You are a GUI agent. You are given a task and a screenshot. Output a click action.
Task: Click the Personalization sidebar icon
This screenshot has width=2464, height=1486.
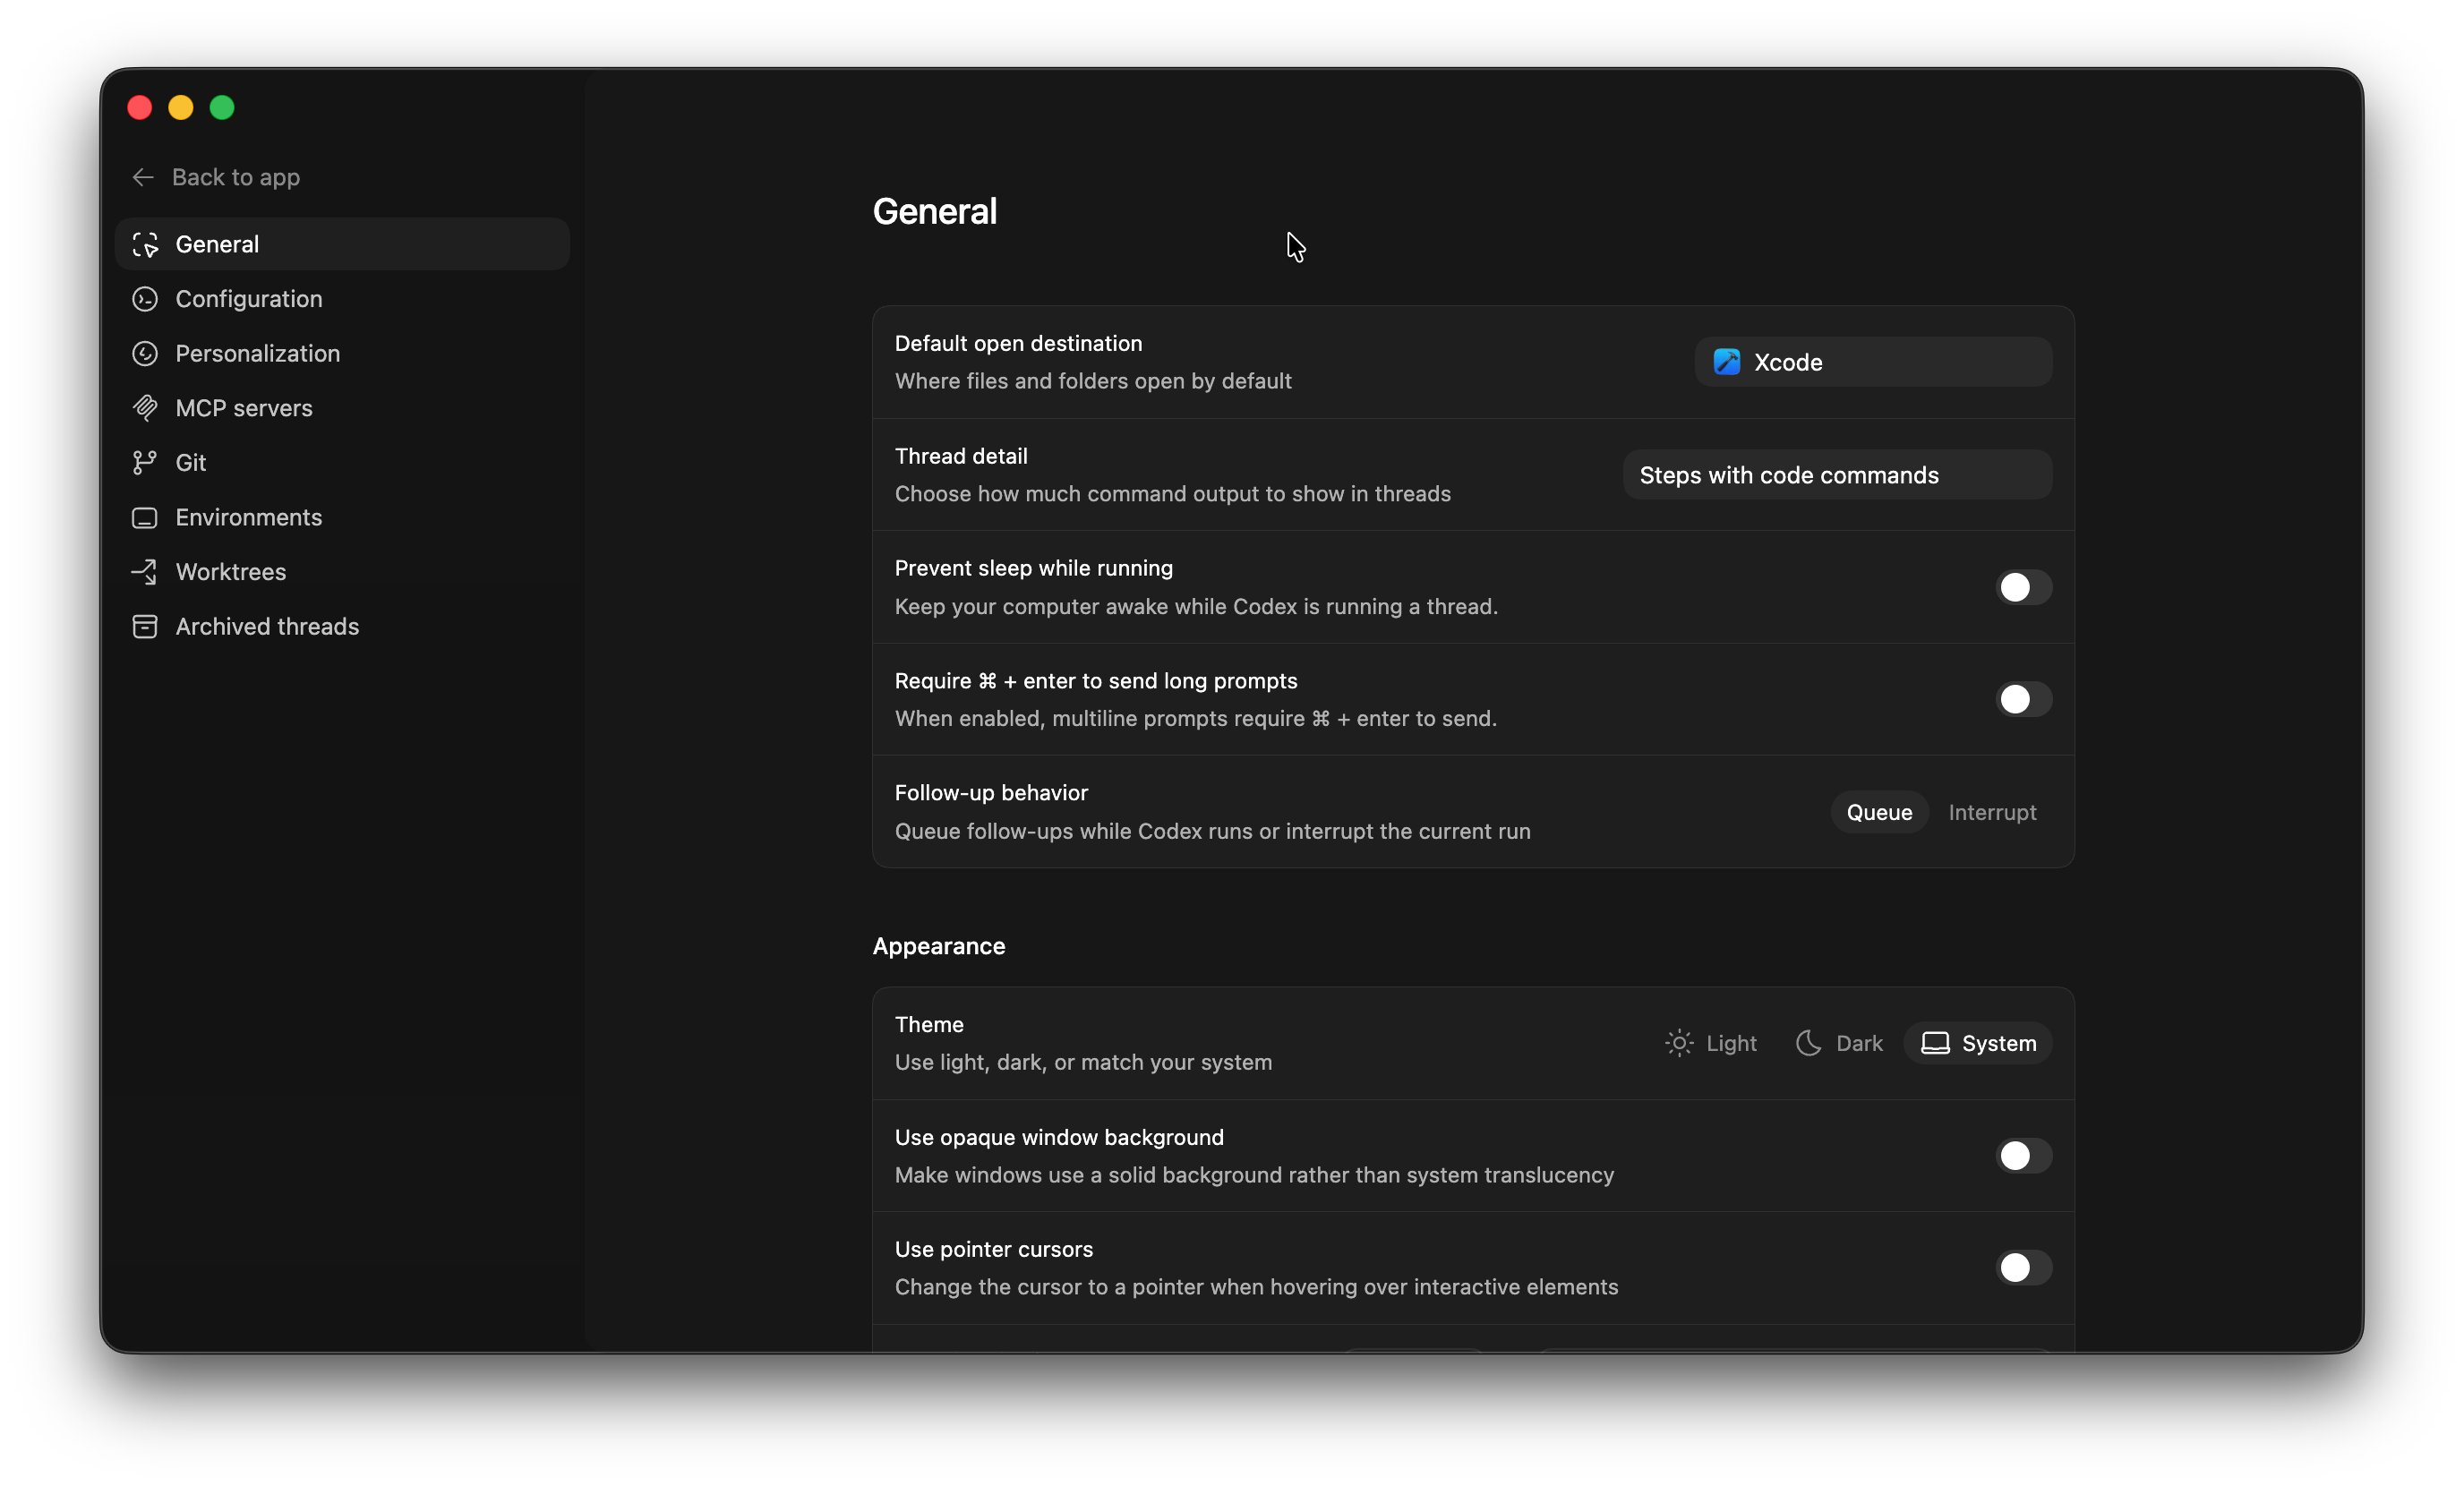pos(145,353)
